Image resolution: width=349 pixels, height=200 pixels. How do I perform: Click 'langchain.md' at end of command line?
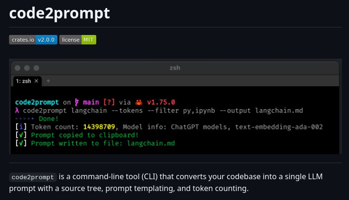click(279, 111)
